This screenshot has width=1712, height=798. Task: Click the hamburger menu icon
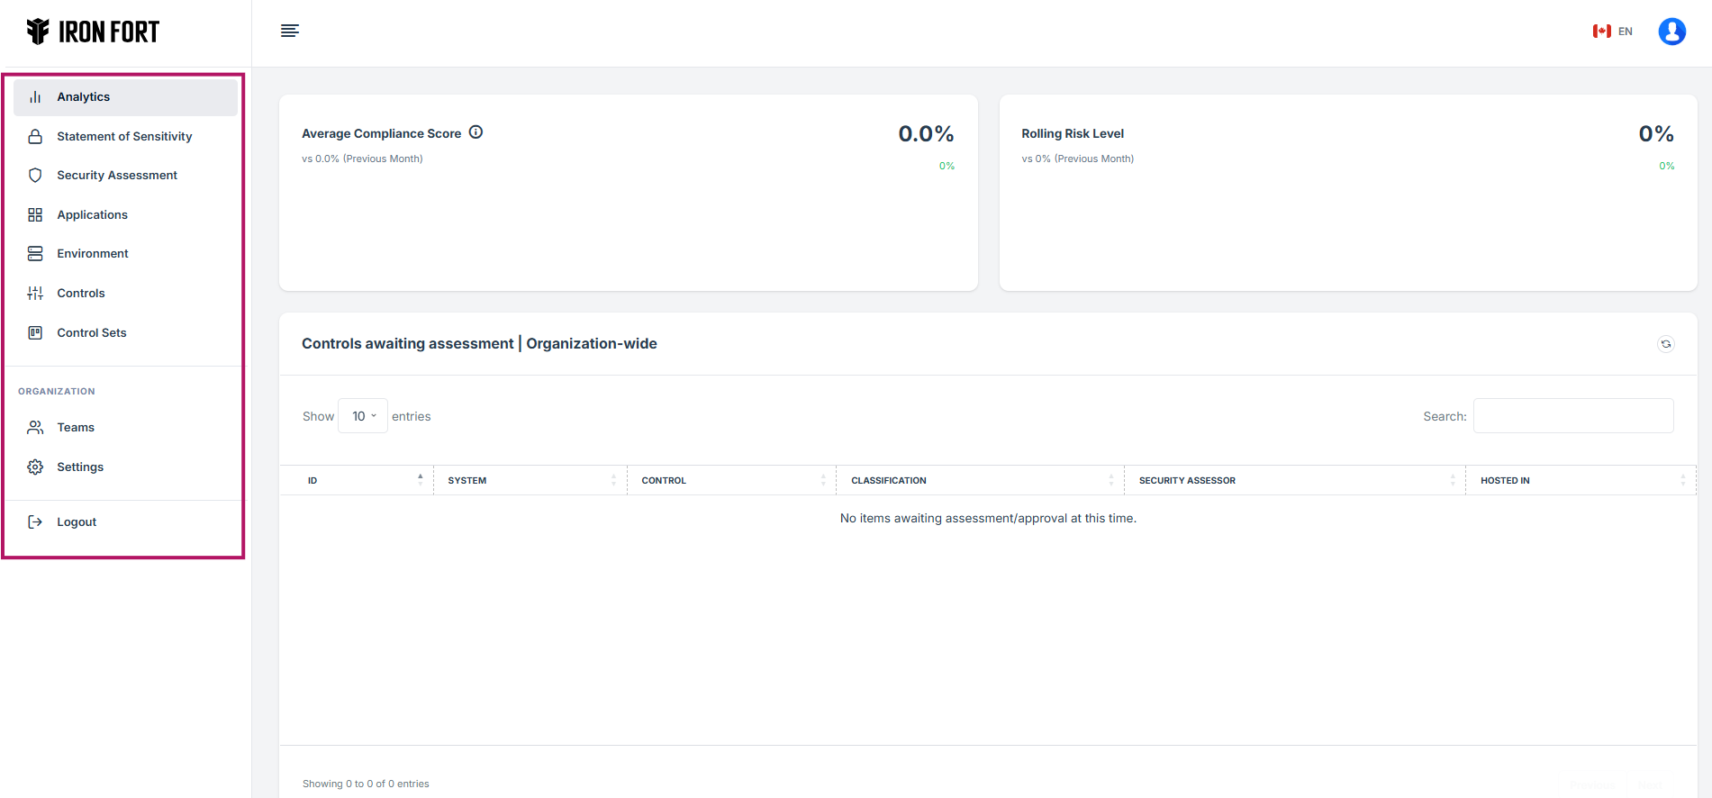point(289,32)
